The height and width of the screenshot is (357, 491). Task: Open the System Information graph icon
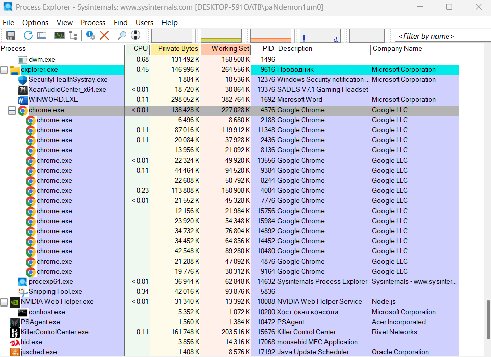click(x=60, y=35)
